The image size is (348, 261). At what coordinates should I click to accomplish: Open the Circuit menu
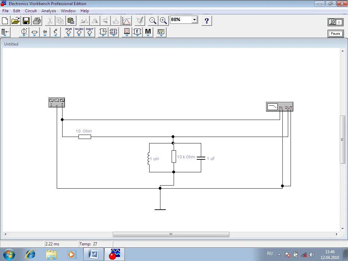pyautogui.click(x=31, y=11)
